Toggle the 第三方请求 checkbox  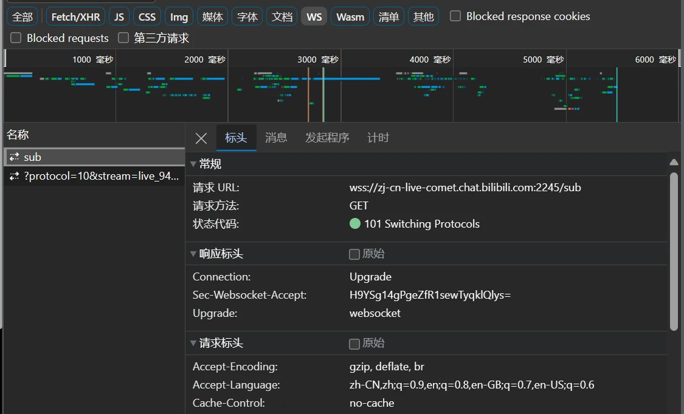tap(123, 38)
